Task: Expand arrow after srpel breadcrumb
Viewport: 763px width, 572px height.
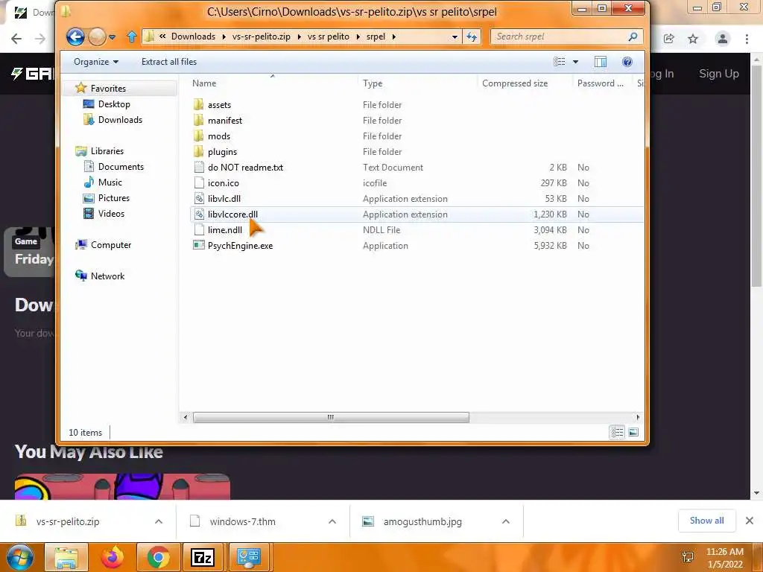Action: coord(393,36)
